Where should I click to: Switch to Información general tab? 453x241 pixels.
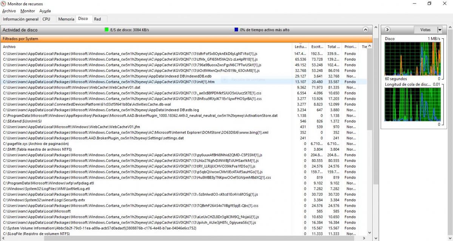pos(21,19)
